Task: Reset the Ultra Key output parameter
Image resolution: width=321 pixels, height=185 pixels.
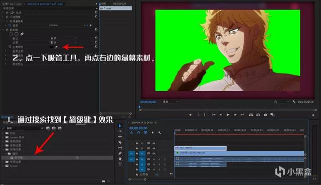Action: pyautogui.click(x=96, y=38)
